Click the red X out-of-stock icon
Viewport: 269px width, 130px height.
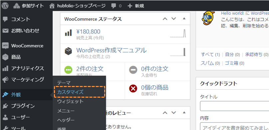[133, 89]
